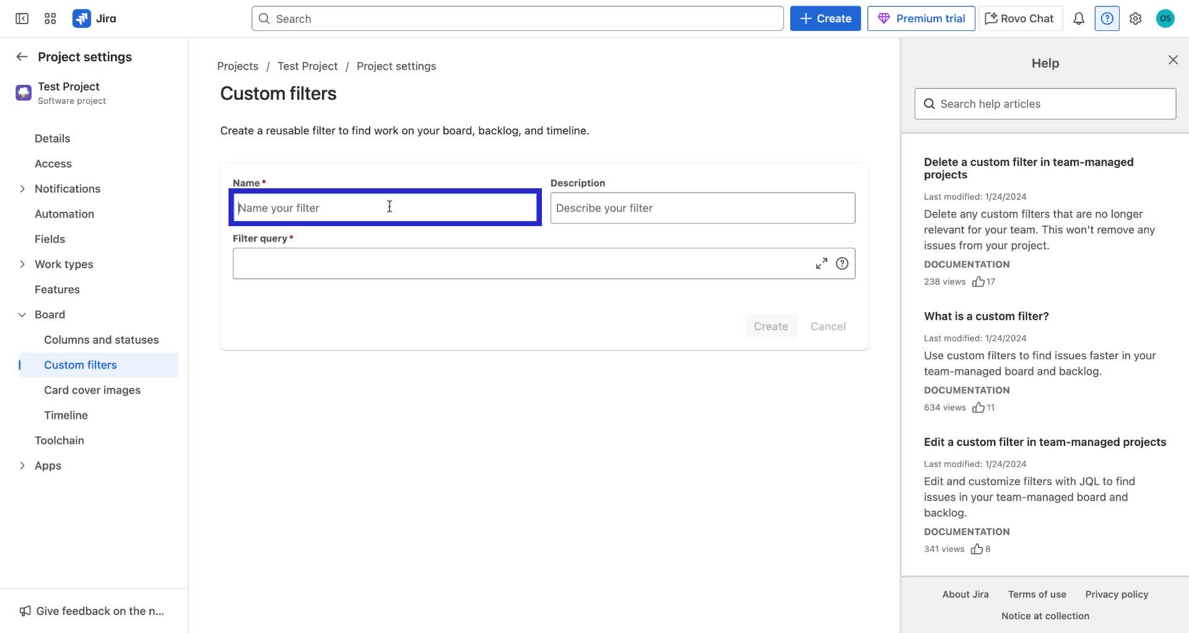1189x633 pixels.
Task: Open Card cover images settings
Action: pyautogui.click(x=92, y=390)
